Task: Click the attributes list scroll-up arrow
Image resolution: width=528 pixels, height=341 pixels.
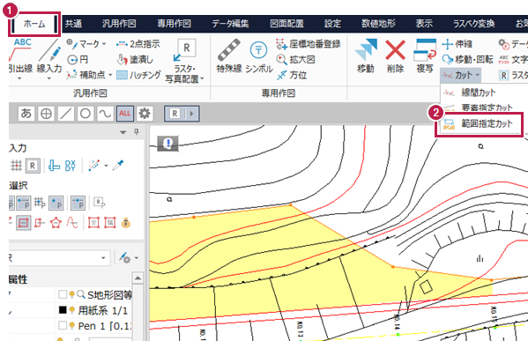Action: tap(138, 278)
